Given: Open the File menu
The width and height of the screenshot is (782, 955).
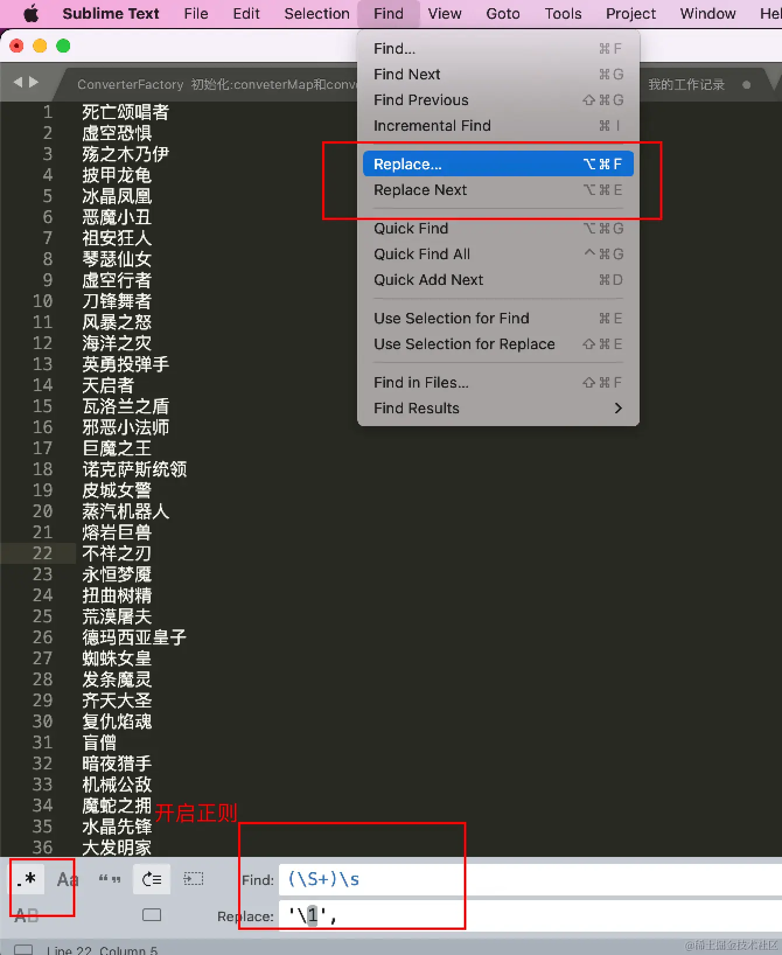Looking at the screenshot, I should 196,13.
